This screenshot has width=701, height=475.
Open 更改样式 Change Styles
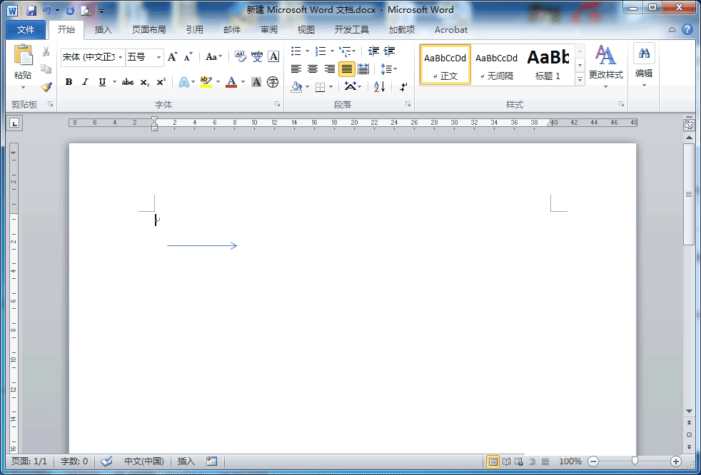click(606, 66)
